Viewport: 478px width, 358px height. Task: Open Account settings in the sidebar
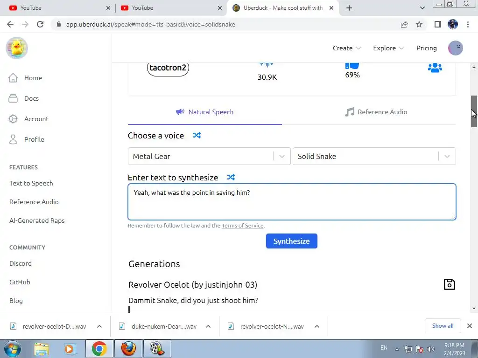click(28, 119)
